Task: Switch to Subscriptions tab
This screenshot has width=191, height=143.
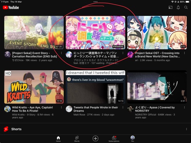Action: pyautogui.click(x=114, y=139)
